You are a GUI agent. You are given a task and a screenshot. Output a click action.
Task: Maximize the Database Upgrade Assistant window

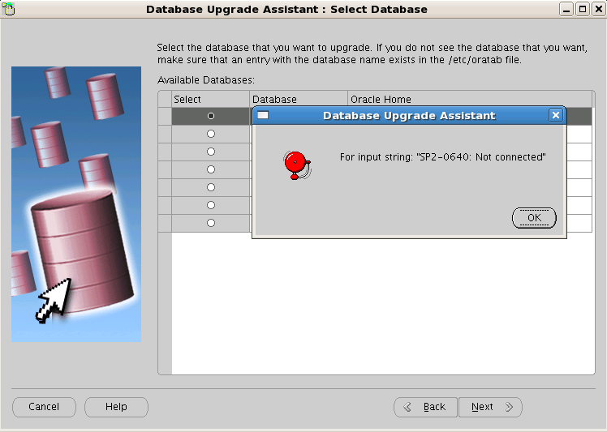pyautogui.click(x=582, y=9)
